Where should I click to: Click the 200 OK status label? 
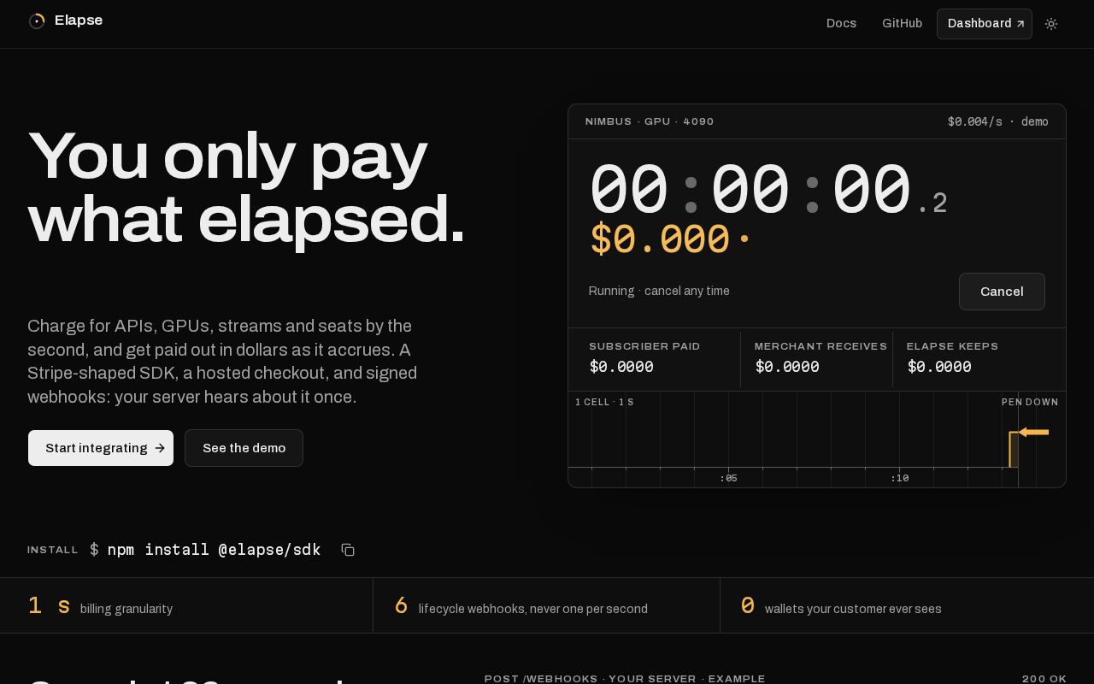[x=1044, y=679]
